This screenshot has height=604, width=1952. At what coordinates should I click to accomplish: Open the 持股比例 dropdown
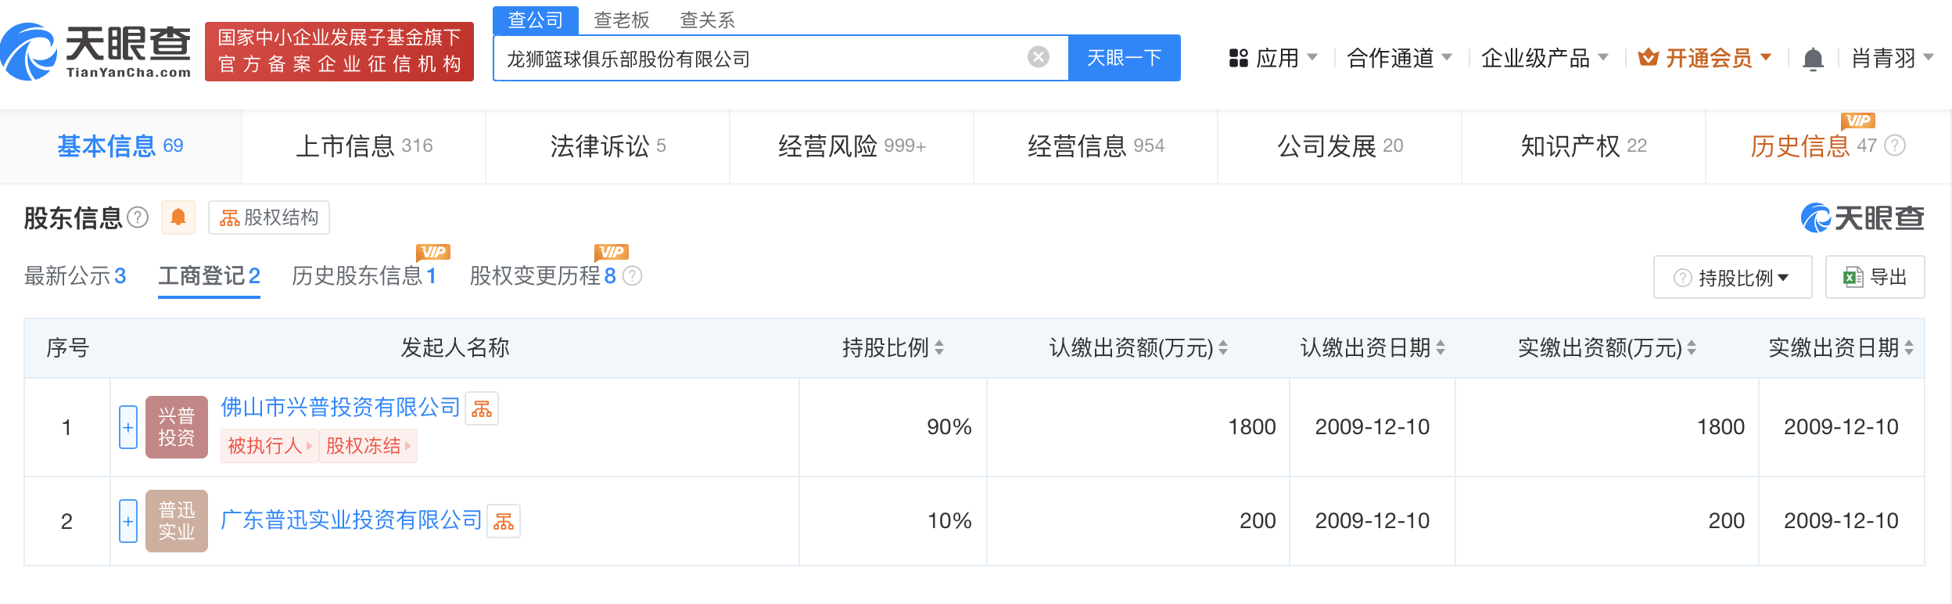point(1732,277)
